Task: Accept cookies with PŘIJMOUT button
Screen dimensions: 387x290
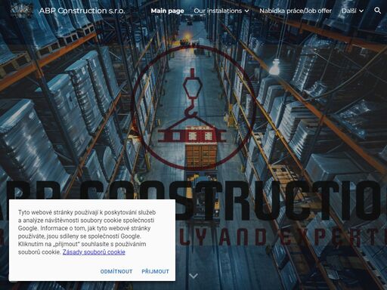Action: pyautogui.click(x=155, y=271)
